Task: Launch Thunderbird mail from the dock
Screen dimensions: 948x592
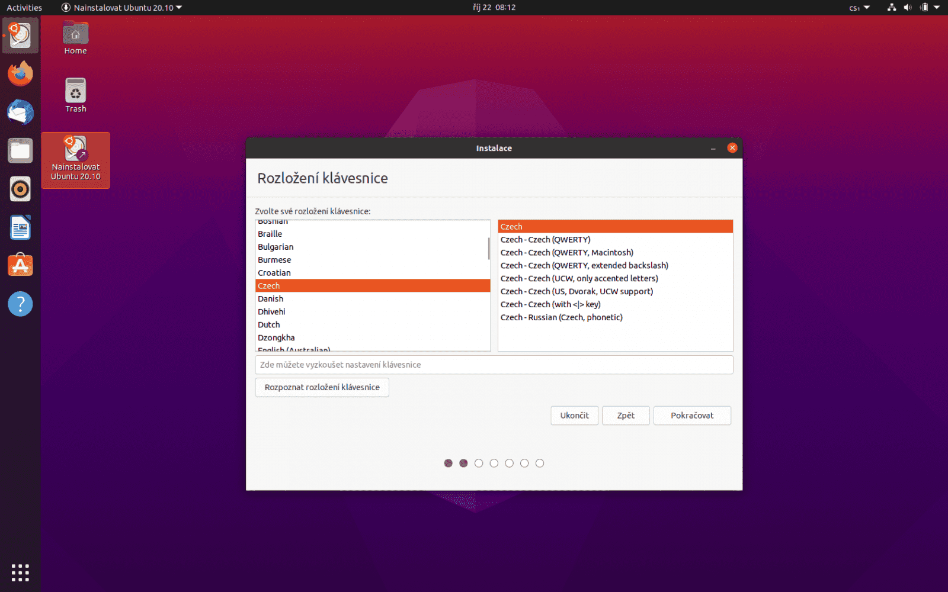Action: point(20,112)
